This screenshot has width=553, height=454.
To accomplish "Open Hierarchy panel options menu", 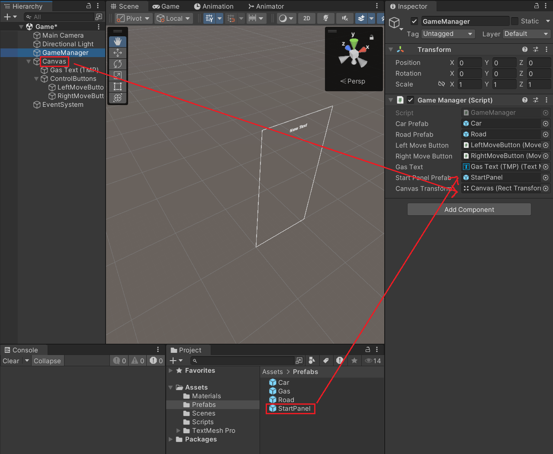I will pyautogui.click(x=98, y=6).
